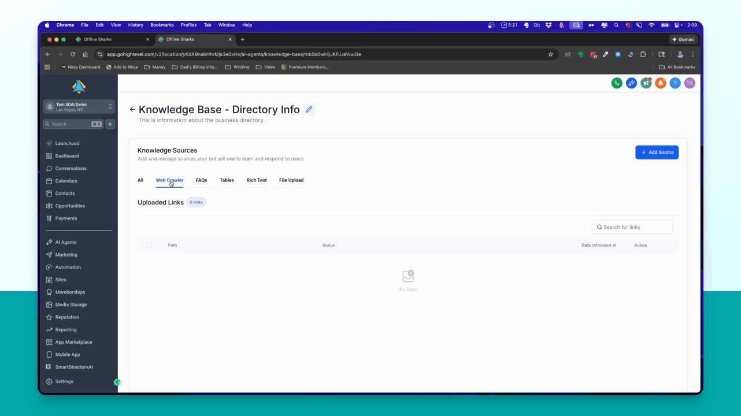Open the Premium Members bookmark

point(305,67)
